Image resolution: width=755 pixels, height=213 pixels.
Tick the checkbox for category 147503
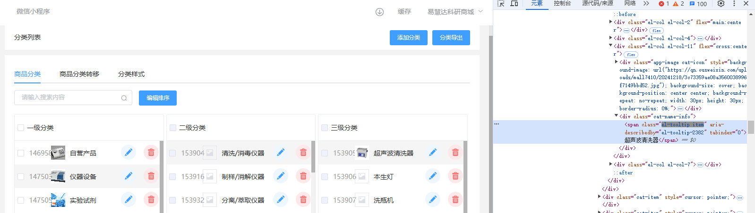click(21, 177)
